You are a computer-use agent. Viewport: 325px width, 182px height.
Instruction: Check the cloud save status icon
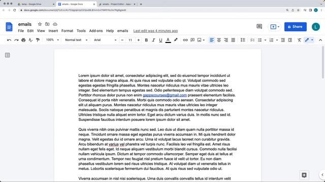55,24
